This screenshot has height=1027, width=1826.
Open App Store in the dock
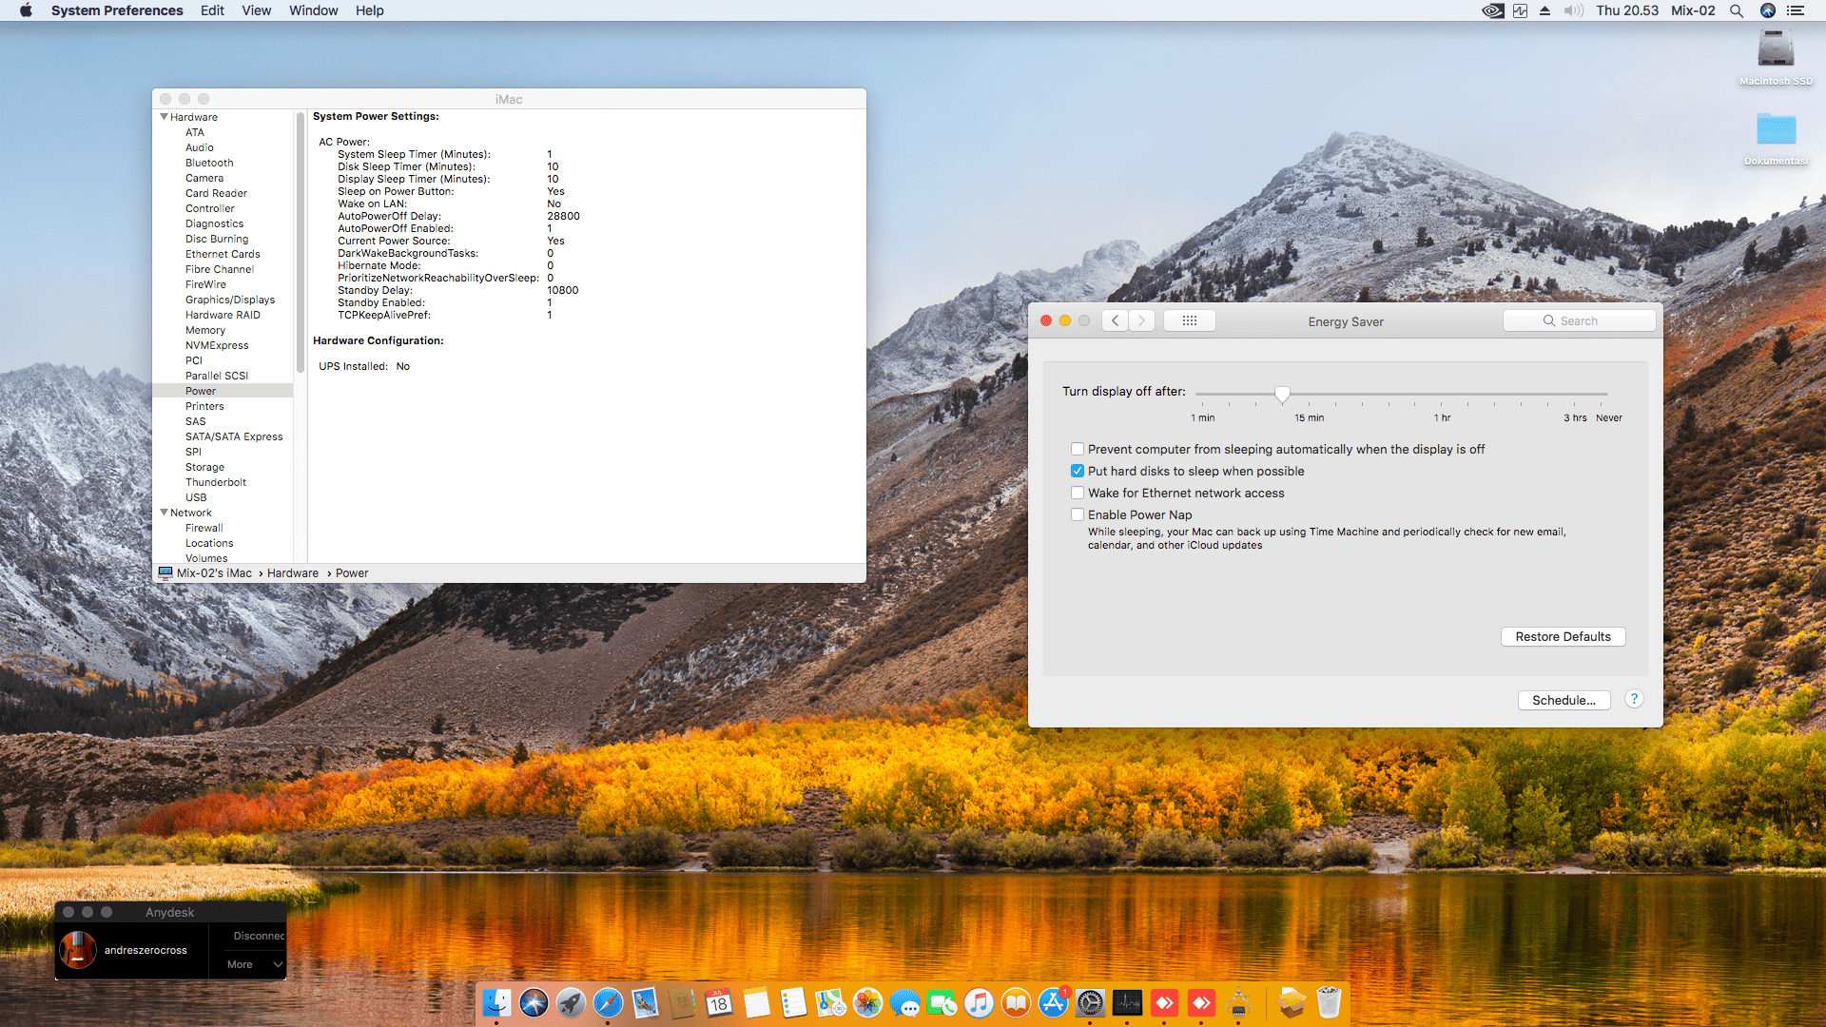(x=1054, y=1003)
